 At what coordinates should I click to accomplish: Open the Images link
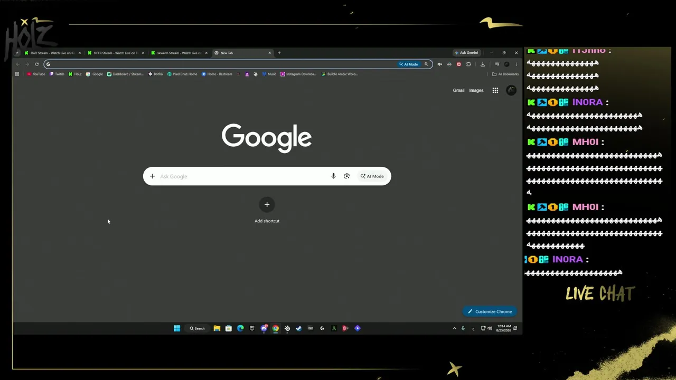point(476,90)
